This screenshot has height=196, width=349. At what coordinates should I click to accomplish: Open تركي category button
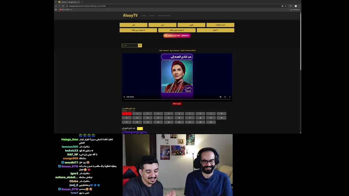coord(133,25)
